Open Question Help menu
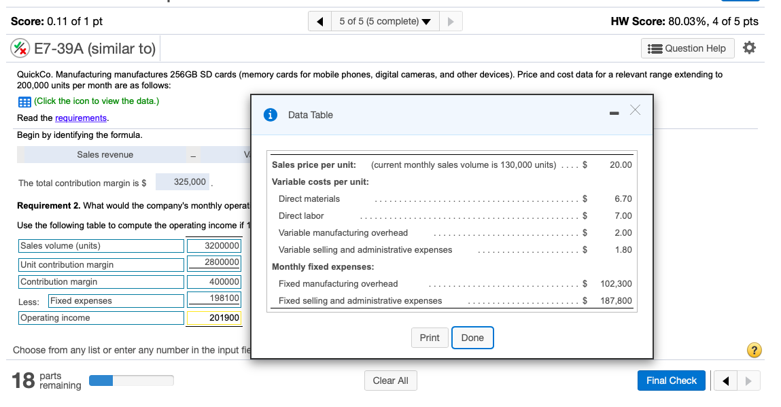 click(x=687, y=48)
